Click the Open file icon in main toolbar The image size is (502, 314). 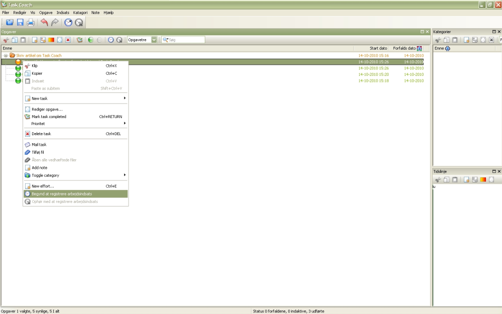coord(10,22)
